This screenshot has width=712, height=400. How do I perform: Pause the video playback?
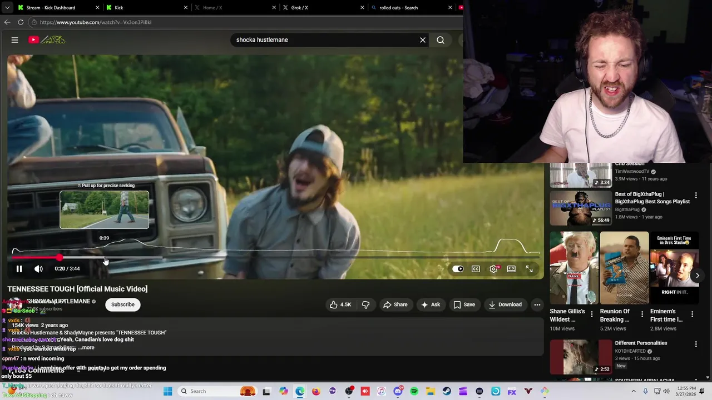pos(19,269)
